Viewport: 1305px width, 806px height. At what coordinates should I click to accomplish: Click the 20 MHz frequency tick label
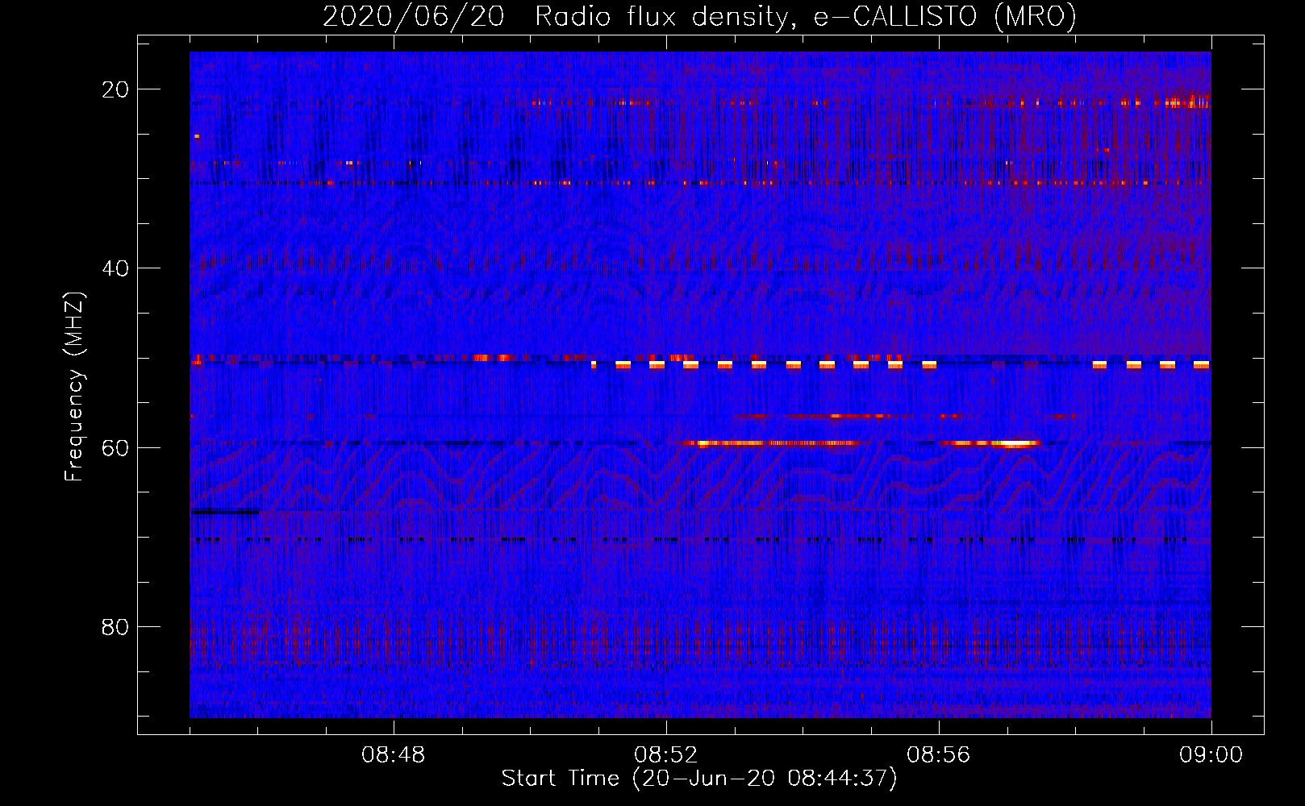(x=116, y=89)
